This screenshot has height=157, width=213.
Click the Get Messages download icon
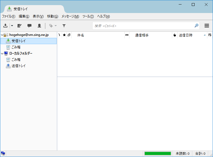pyautogui.click(x=5, y=26)
